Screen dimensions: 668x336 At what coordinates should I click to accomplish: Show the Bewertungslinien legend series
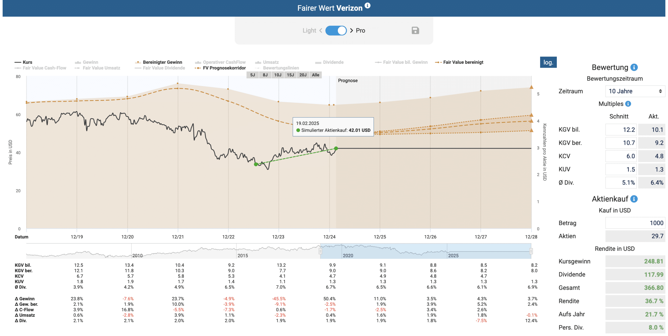[277, 68]
